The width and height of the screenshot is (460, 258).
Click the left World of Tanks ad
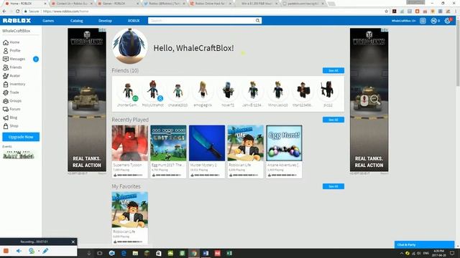tap(87, 100)
